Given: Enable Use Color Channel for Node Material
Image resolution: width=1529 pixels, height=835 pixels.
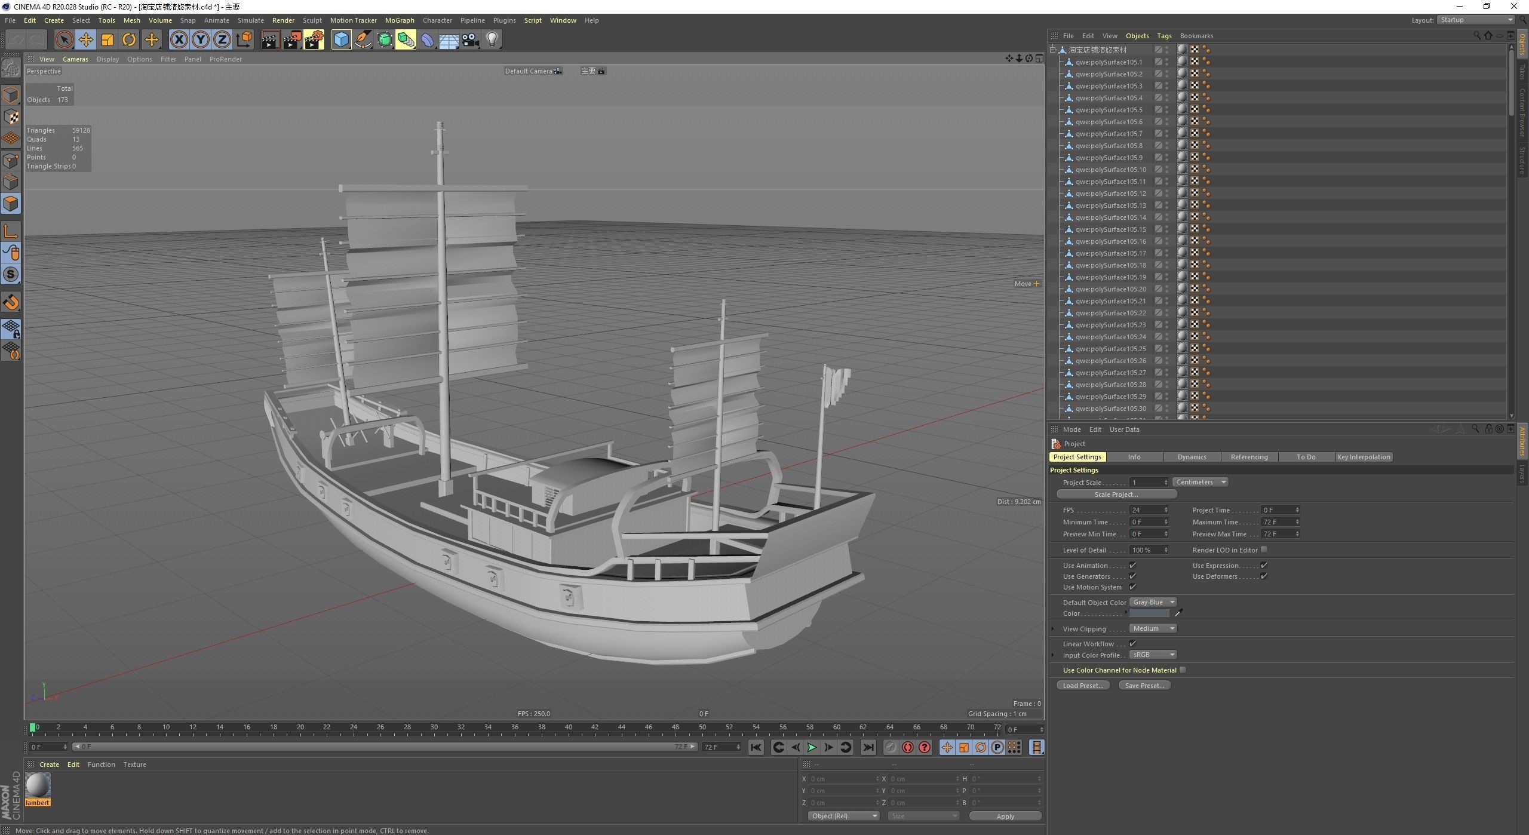Looking at the screenshot, I should (x=1183, y=670).
